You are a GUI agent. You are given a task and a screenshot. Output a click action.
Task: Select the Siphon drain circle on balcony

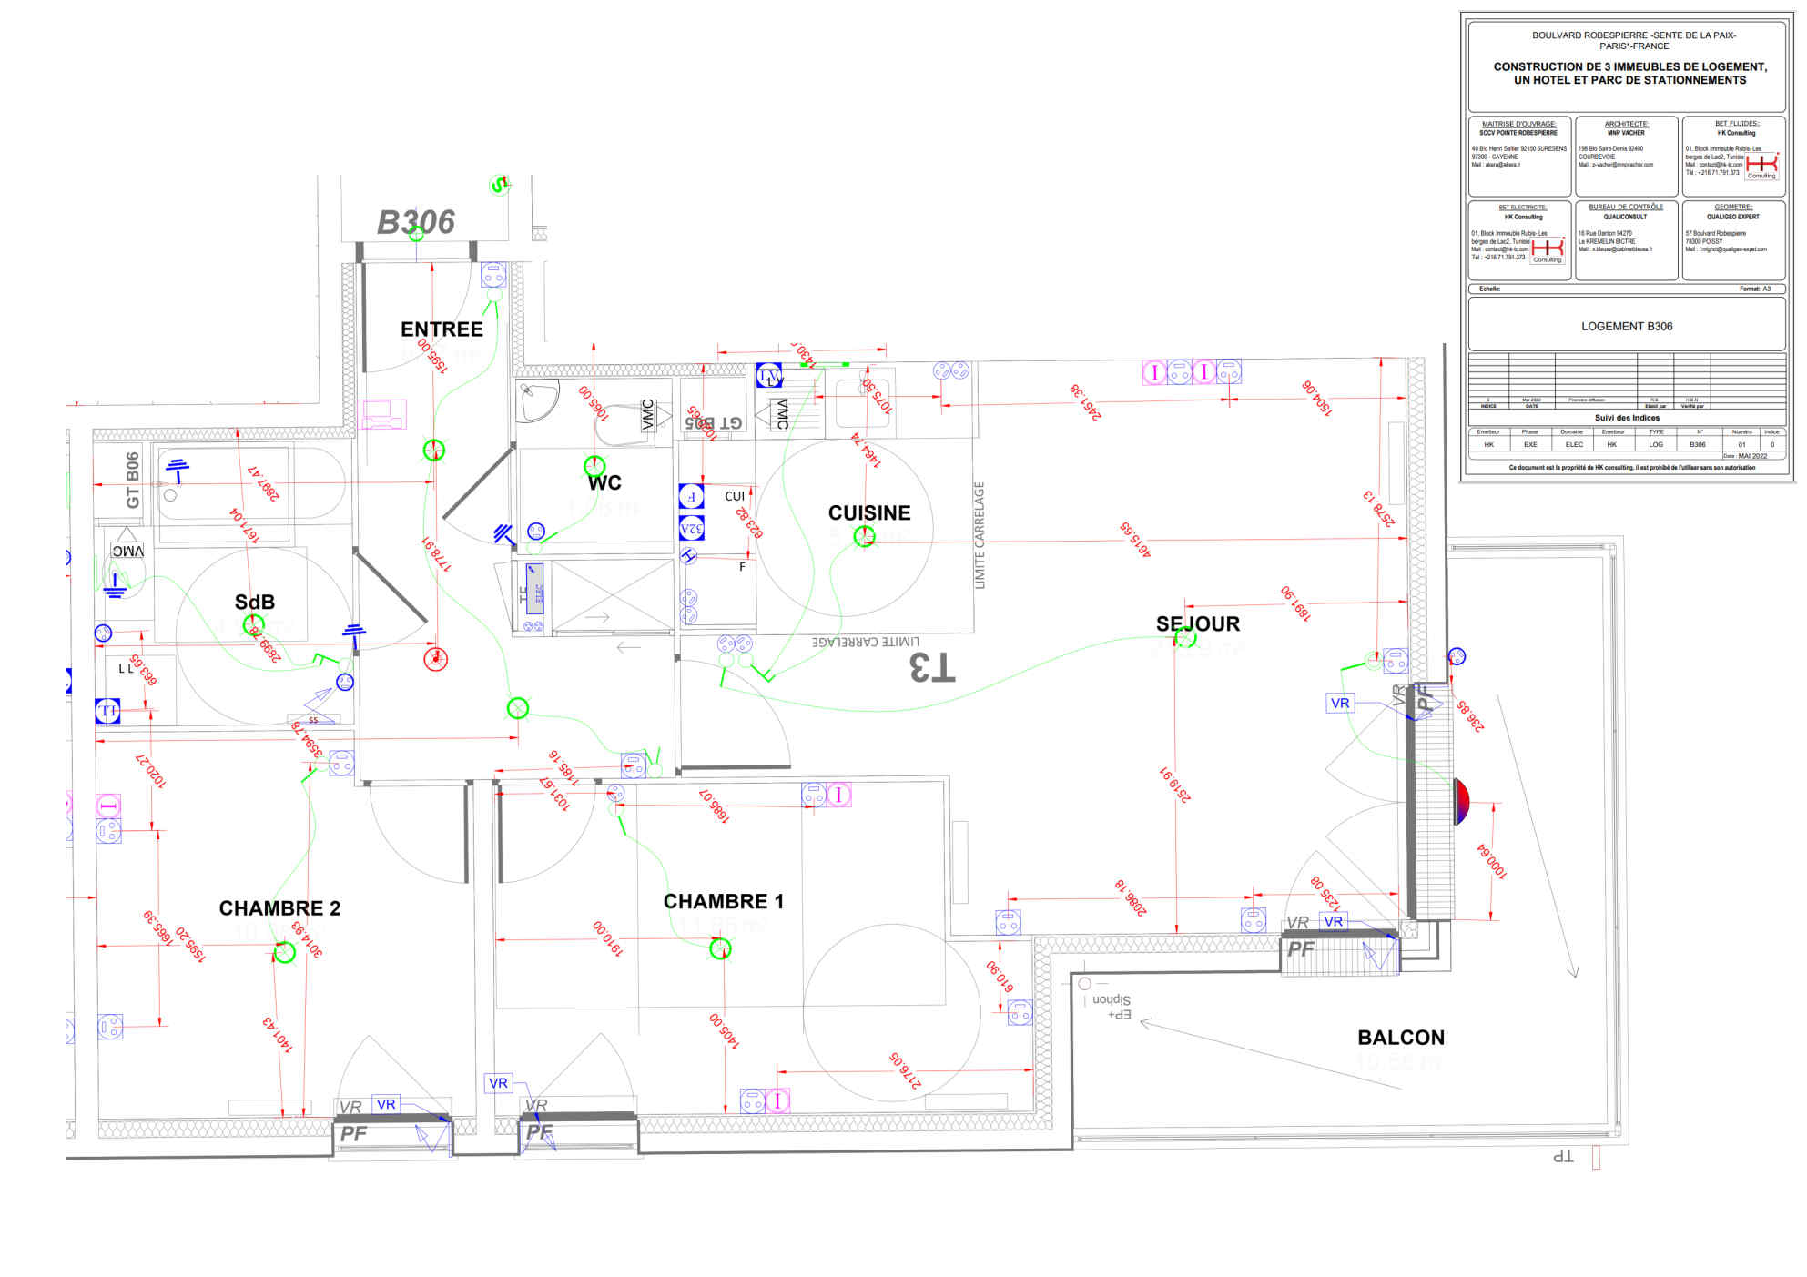[x=1084, y=984]
